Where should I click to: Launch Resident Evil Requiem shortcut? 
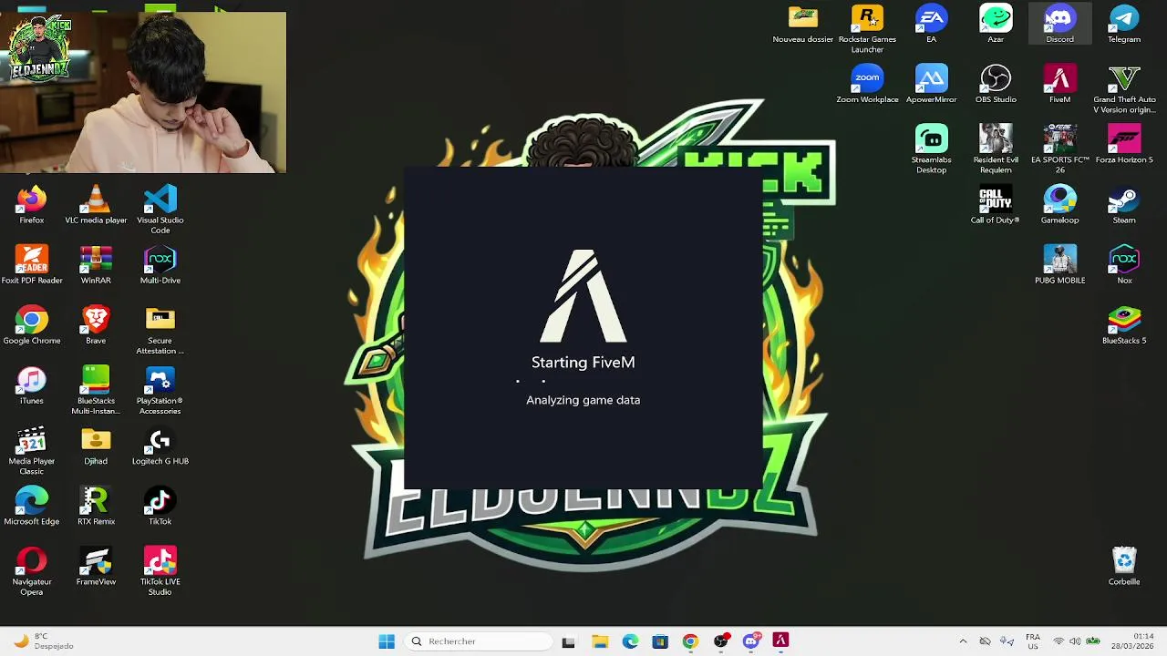[x=996, y=150]
